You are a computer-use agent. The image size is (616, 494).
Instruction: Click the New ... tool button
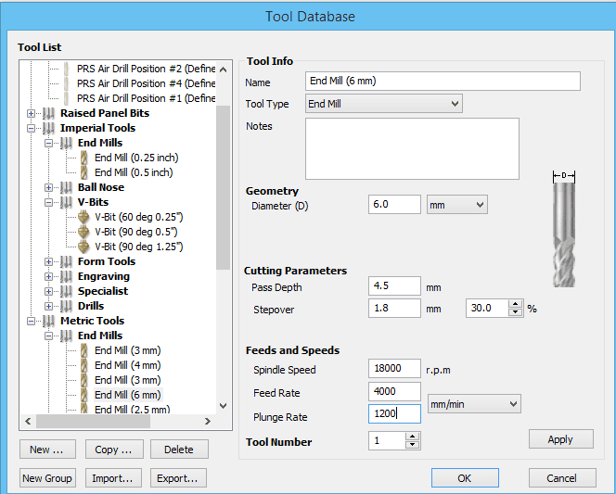click(47, 450)
